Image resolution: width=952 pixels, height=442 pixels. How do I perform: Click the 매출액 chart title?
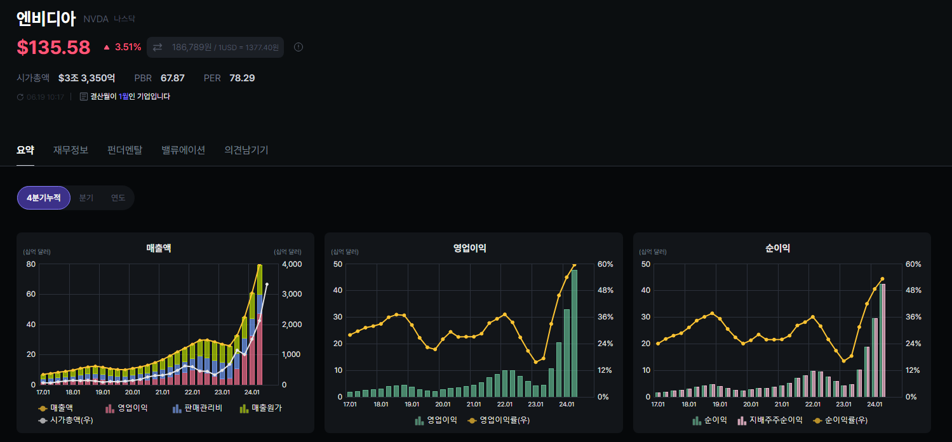(x=159, y=248)
